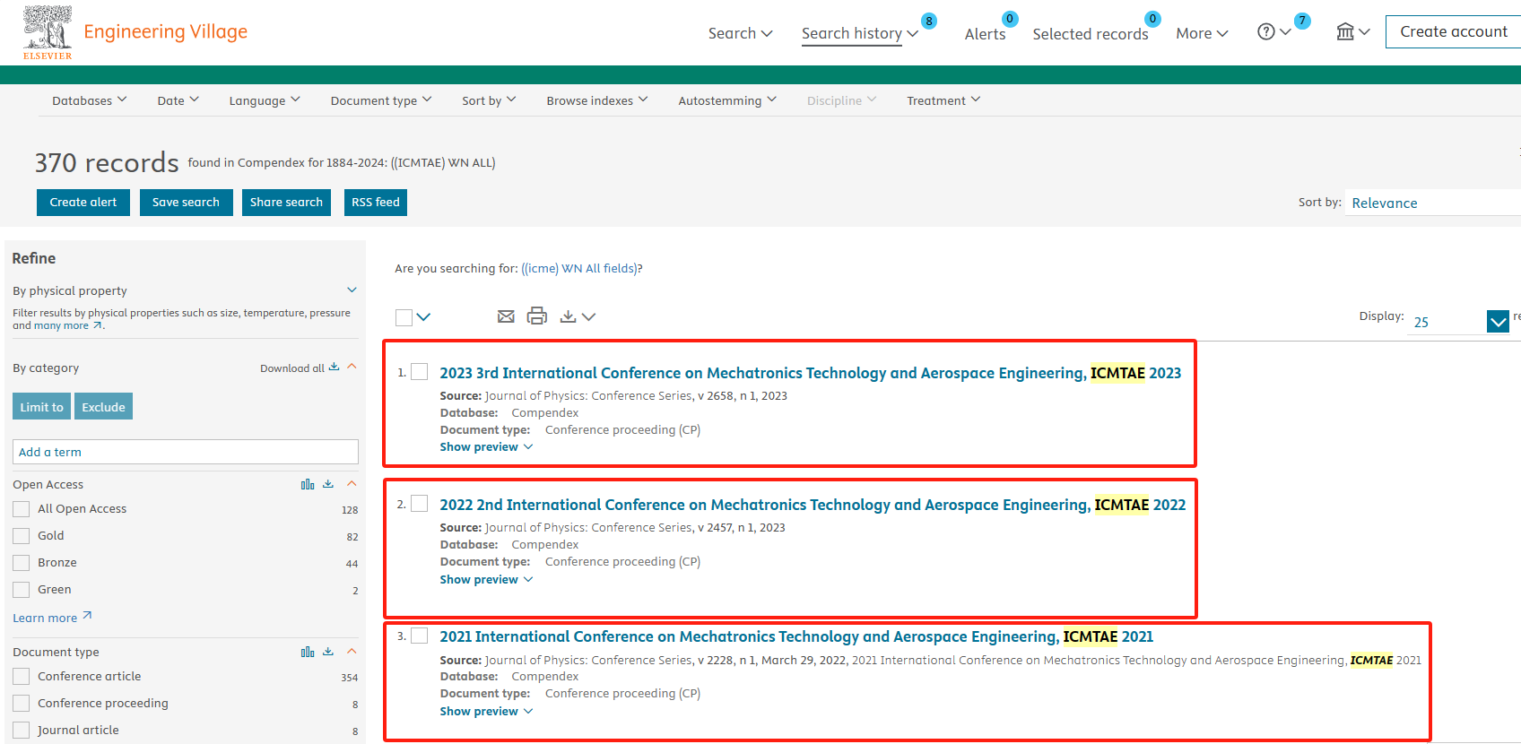
Task: Check the select-all records checkbox
Action: point(404,317)
